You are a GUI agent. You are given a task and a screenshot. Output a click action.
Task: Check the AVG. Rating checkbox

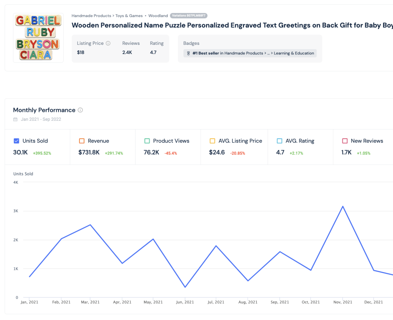[x=279, y=141]
